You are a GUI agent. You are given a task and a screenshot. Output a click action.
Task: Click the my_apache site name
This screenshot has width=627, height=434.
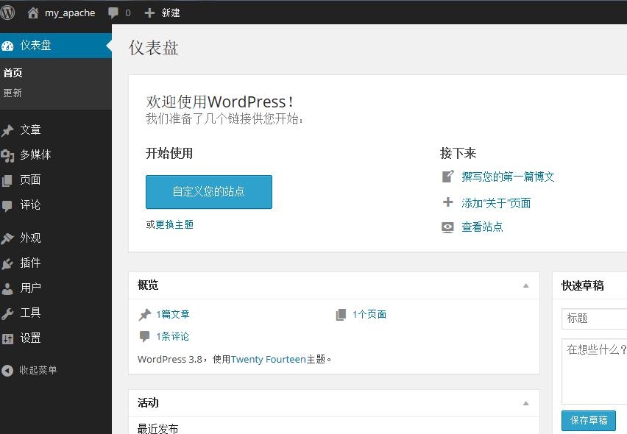point(70,13)
